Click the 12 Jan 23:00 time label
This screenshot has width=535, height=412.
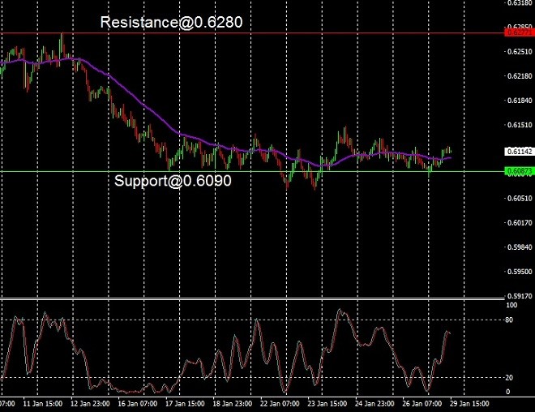[90, 404]
